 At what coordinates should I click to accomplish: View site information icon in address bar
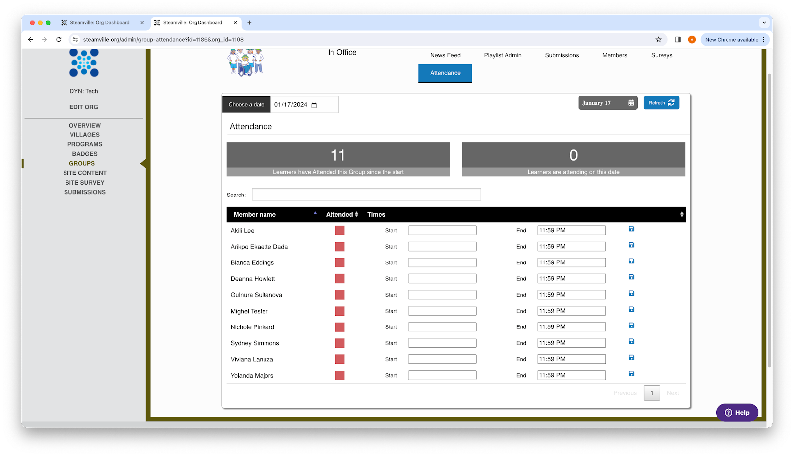(x=75, y=40)
